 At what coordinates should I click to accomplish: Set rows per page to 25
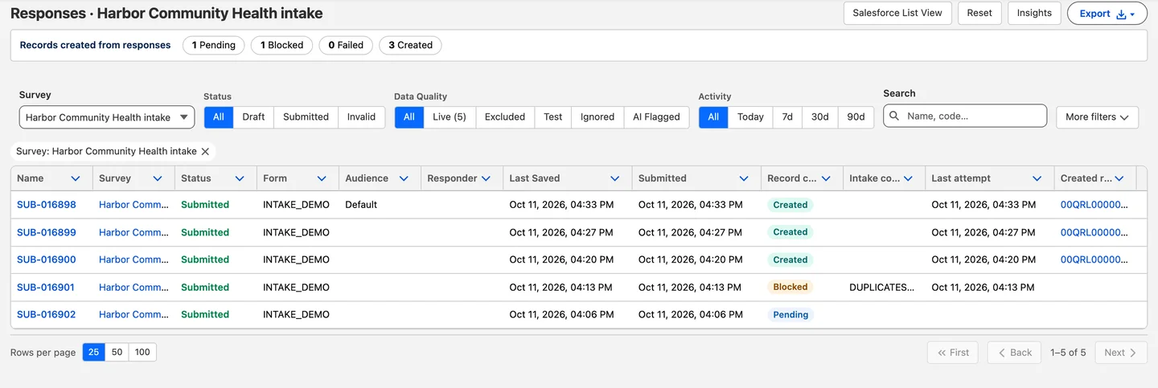(x=93, y=352)
